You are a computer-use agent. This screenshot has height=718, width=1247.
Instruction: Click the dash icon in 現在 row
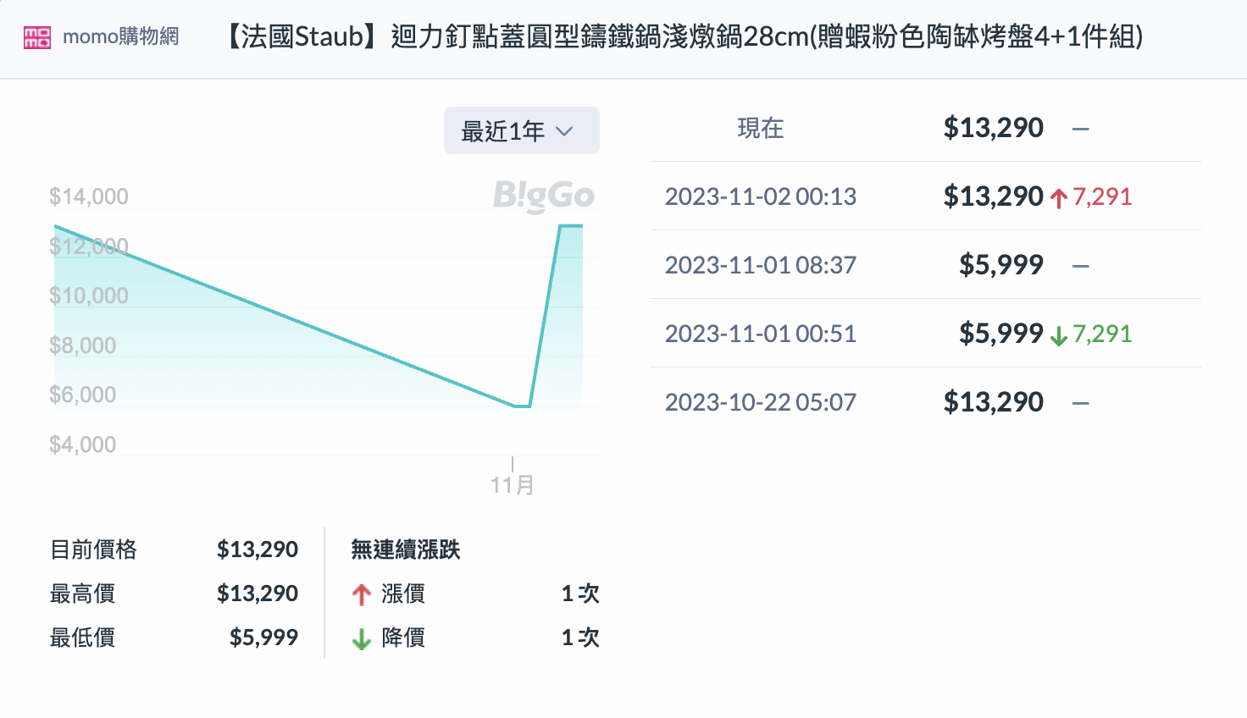point(1080,130)
